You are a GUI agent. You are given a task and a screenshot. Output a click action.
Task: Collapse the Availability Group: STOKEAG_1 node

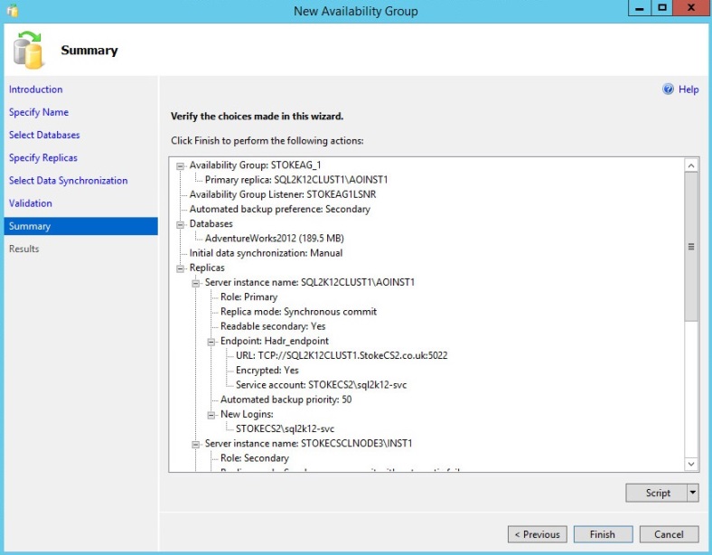point(181,165)
